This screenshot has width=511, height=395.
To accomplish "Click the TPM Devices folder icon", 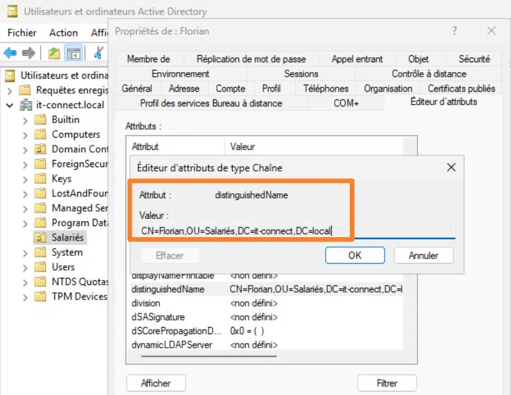I will (x=41, y=297).
